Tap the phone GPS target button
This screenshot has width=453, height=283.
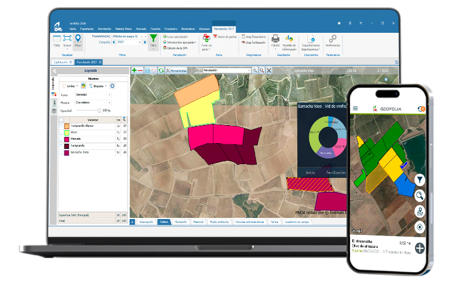[x=420, y=227]
